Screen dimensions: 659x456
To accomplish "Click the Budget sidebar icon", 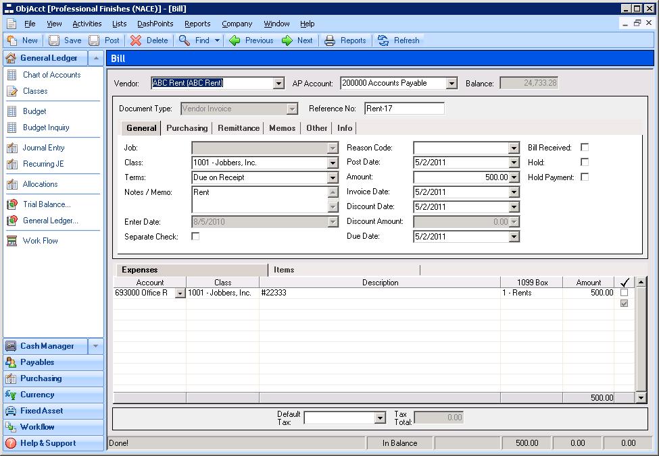I will (12, 111).
